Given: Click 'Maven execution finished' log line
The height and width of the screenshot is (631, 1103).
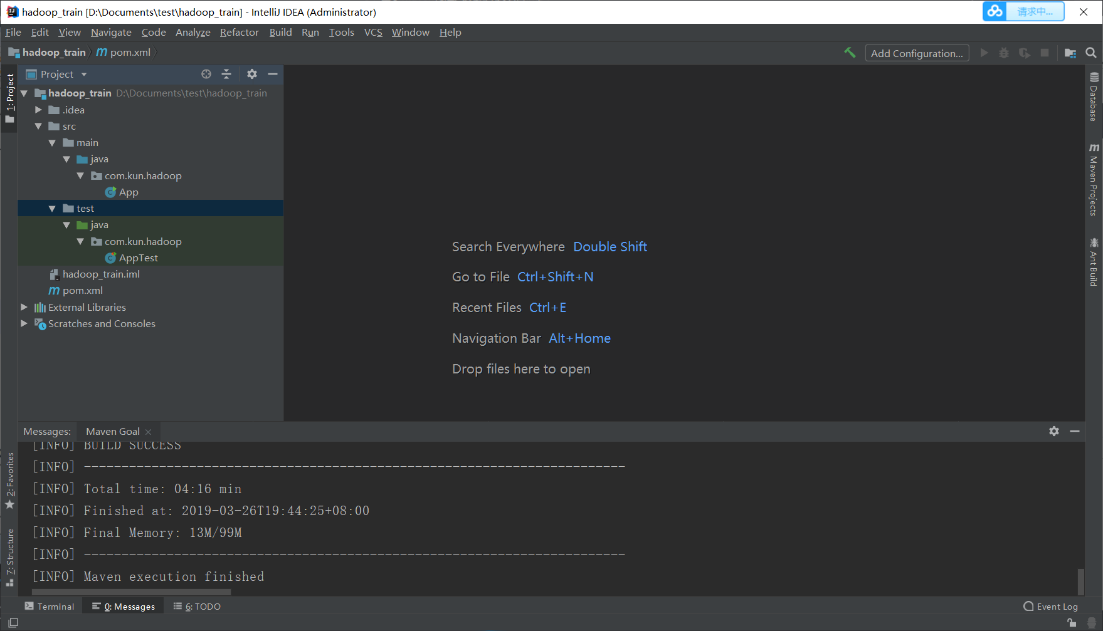Looking at the screenshot, I should [x=174, y=576].
